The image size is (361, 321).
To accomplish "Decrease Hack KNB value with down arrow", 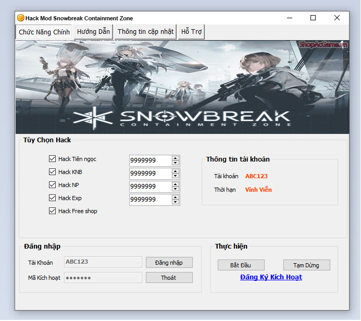I will [x=176, y=176].
